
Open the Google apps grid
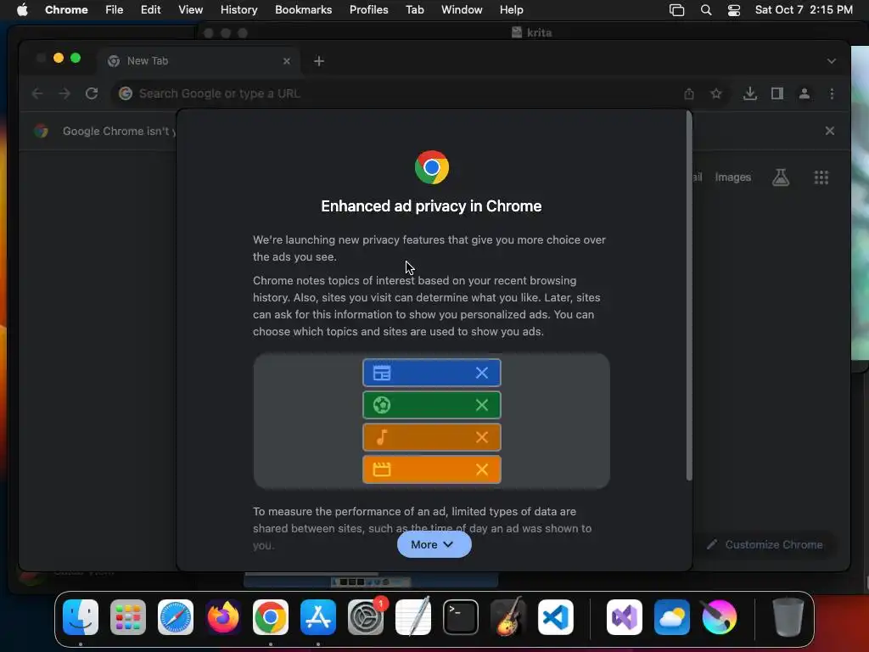(x=821, y=177)
